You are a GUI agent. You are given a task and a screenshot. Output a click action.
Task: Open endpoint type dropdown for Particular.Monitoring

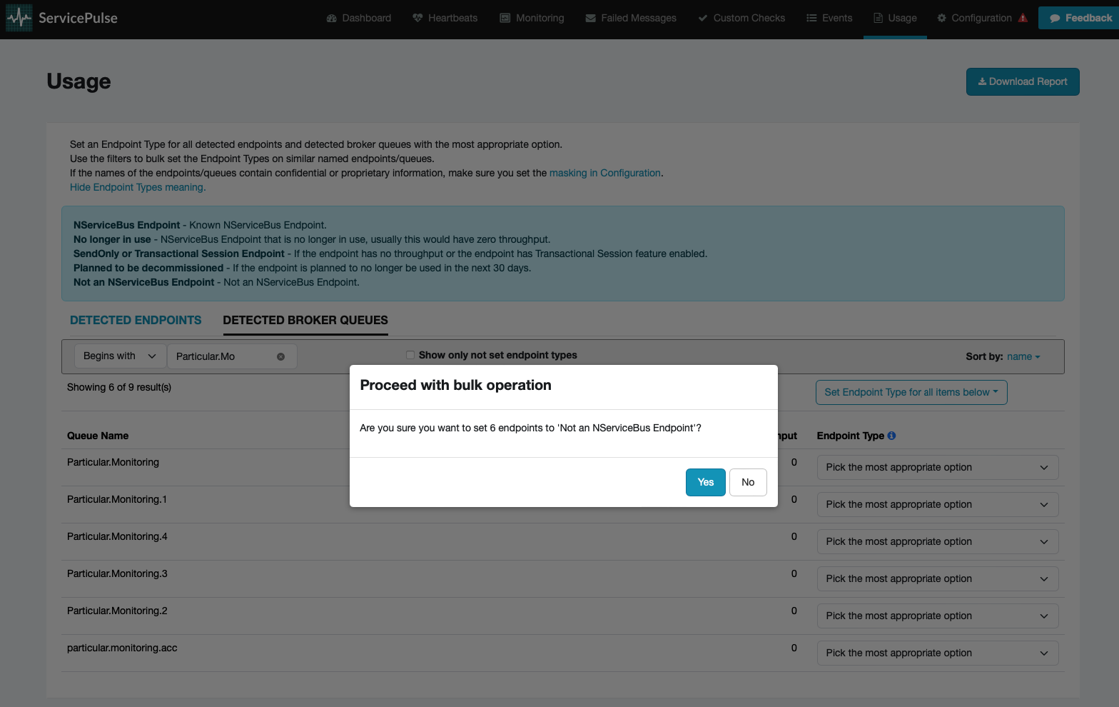937,467
